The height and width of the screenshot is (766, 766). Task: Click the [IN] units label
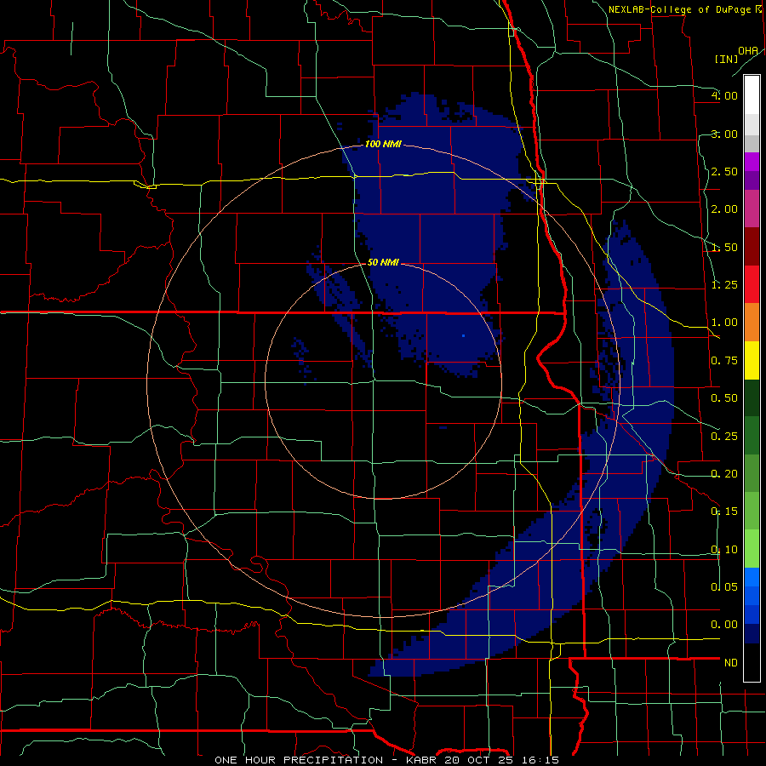(726, 59)
